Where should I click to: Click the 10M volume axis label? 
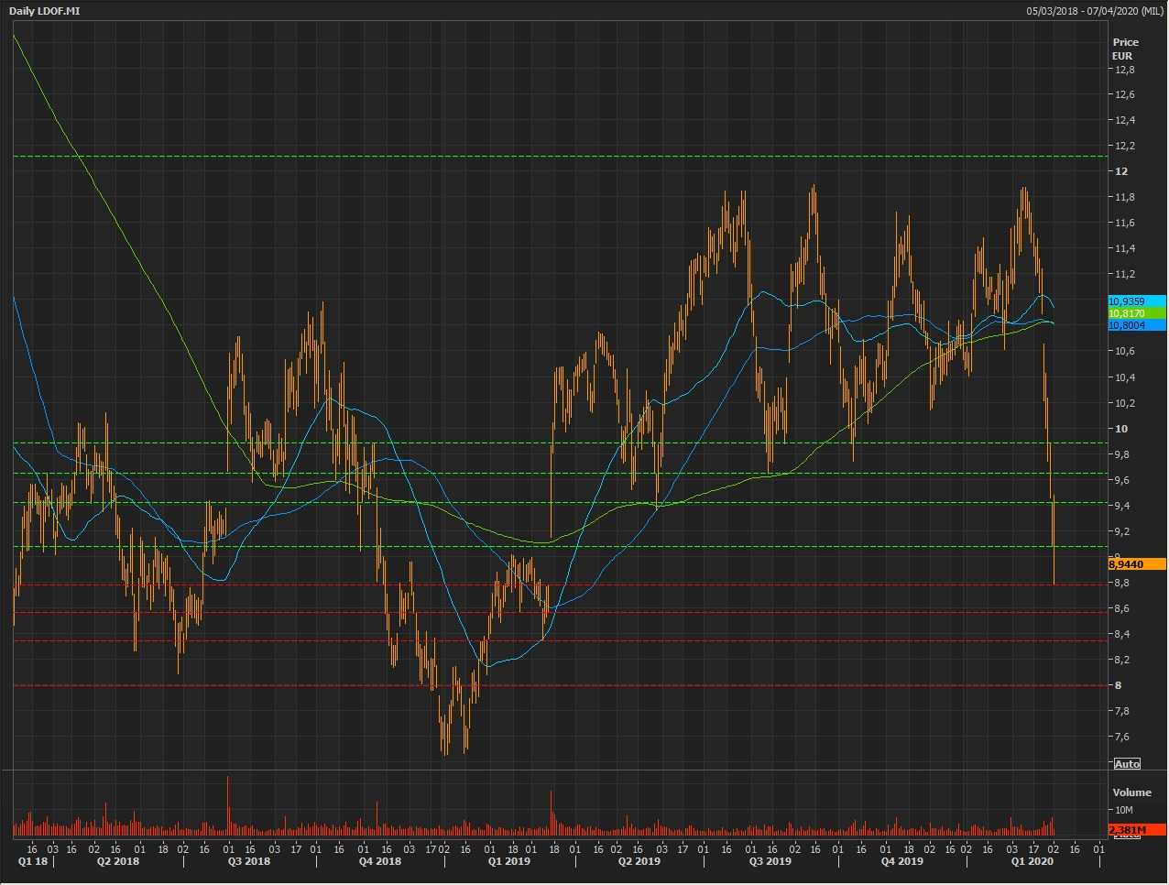1125,811
